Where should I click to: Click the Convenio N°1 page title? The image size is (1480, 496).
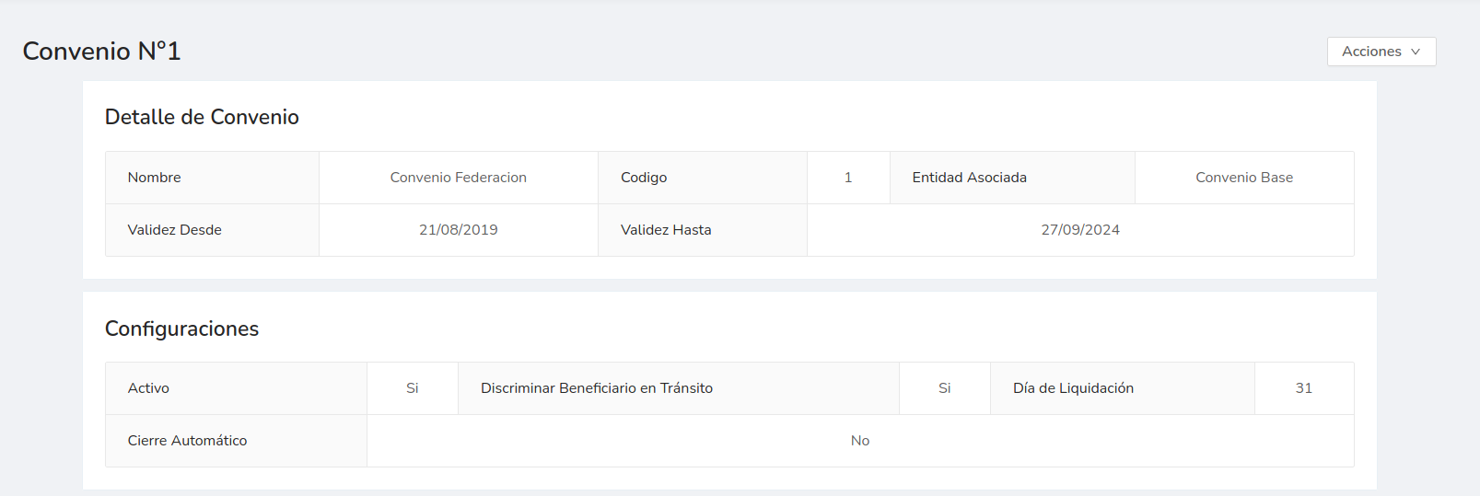(101, 51)
